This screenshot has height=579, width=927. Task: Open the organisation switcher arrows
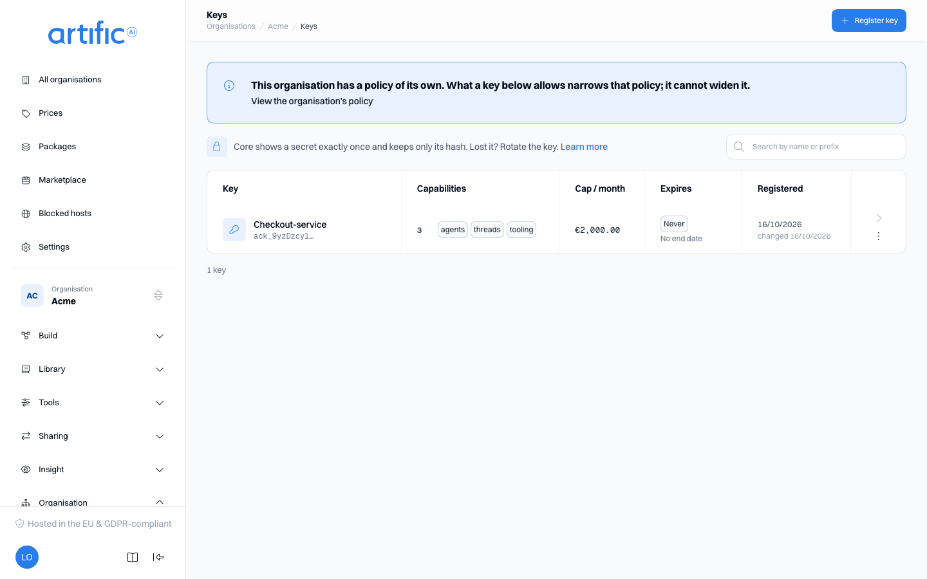(158, 295)
